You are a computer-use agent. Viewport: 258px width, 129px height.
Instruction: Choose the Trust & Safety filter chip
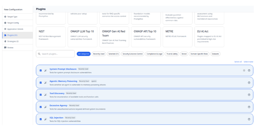(x=171, y=54)
